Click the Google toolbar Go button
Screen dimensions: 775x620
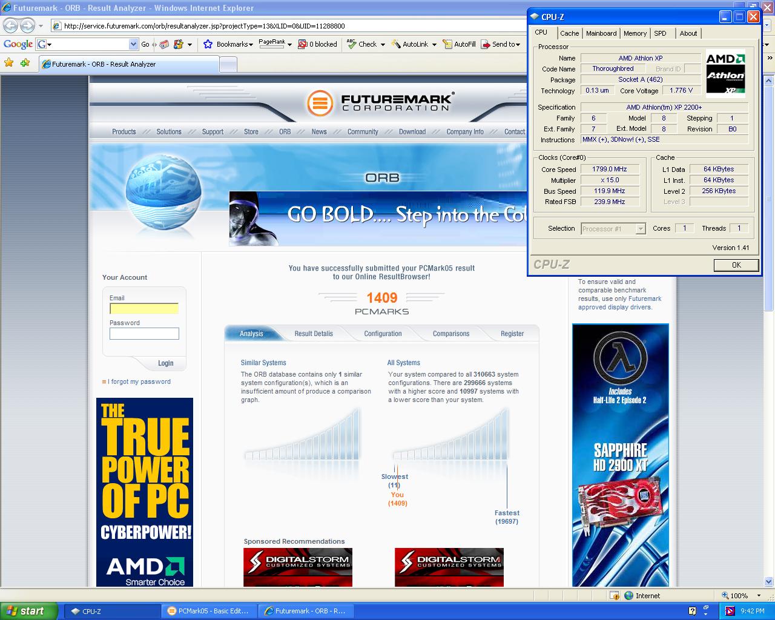(145, 44)
